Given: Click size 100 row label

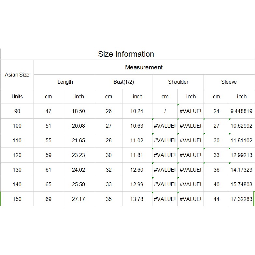Looking at the screenshot, I should [x=17, y=126].
